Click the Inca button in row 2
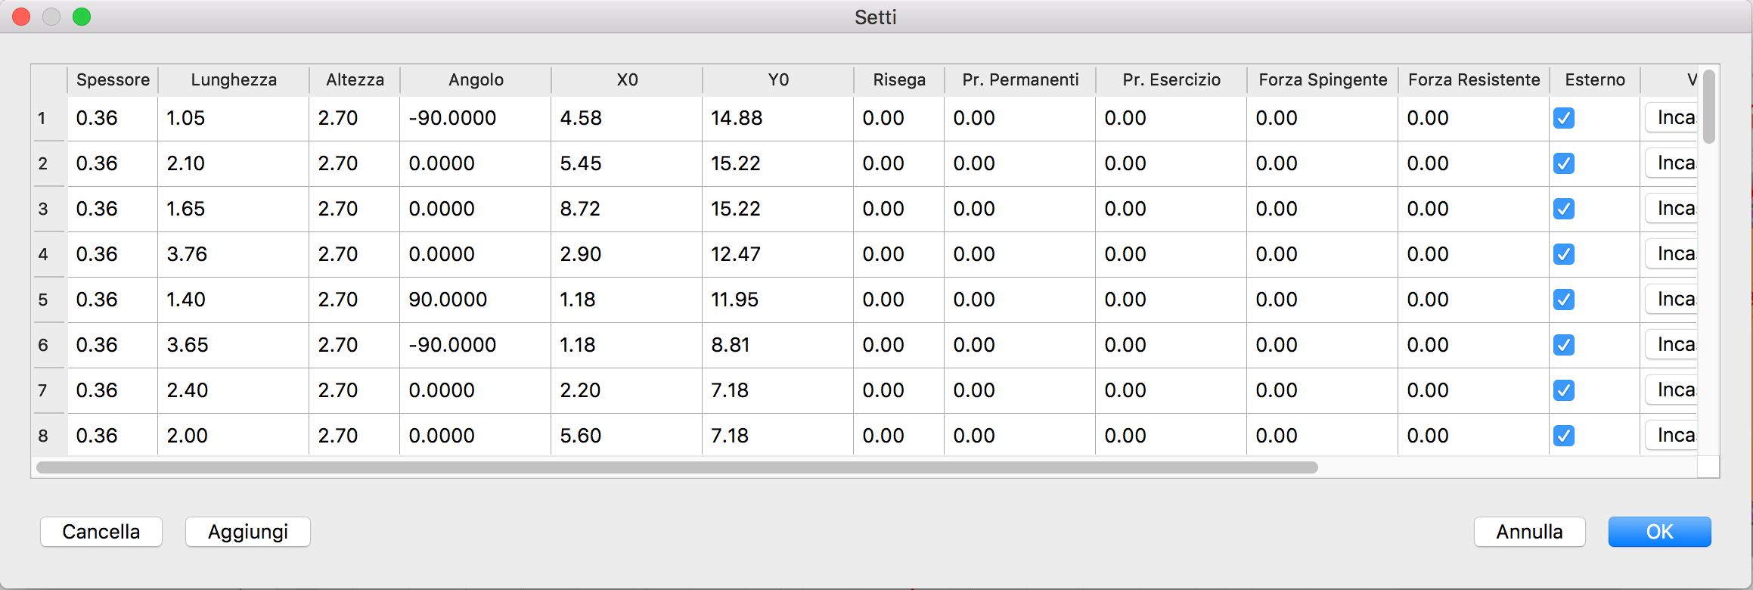This screenshot has height=590, width=1753. [x=1673, y=163]
